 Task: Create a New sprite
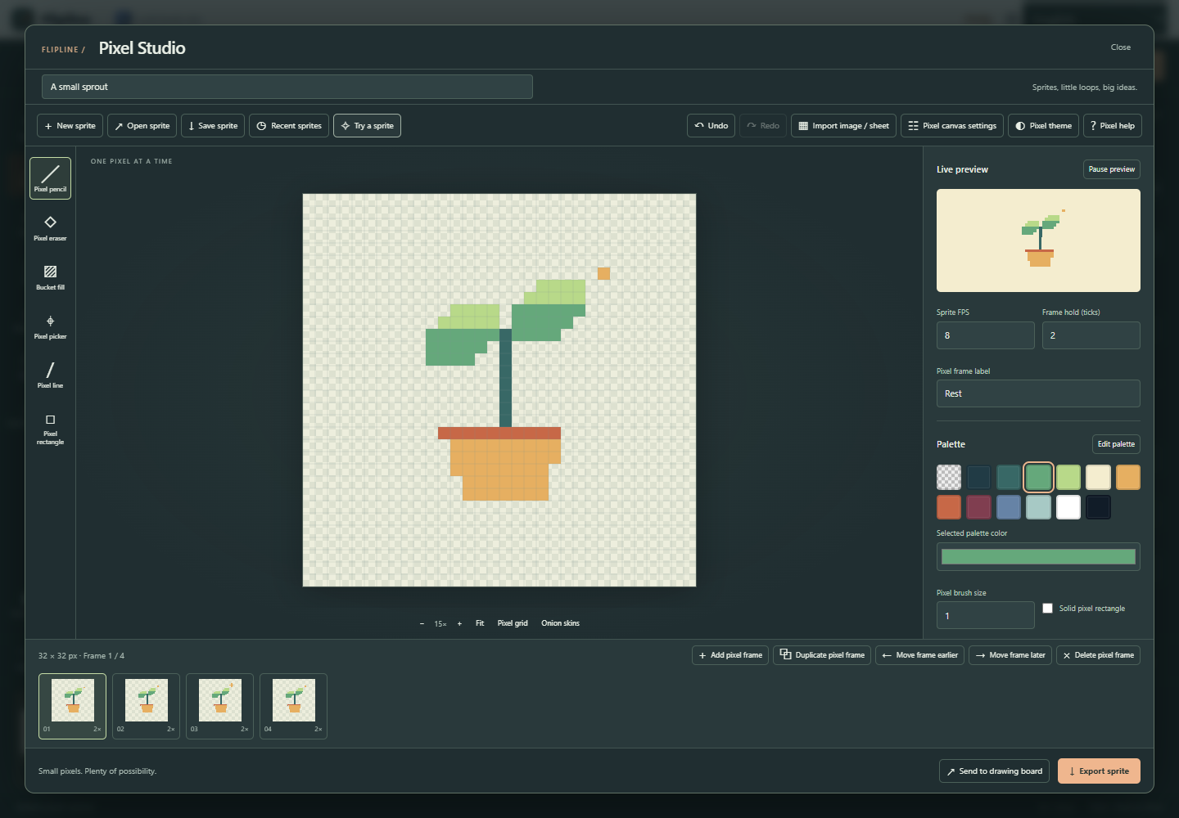(70, 126)
